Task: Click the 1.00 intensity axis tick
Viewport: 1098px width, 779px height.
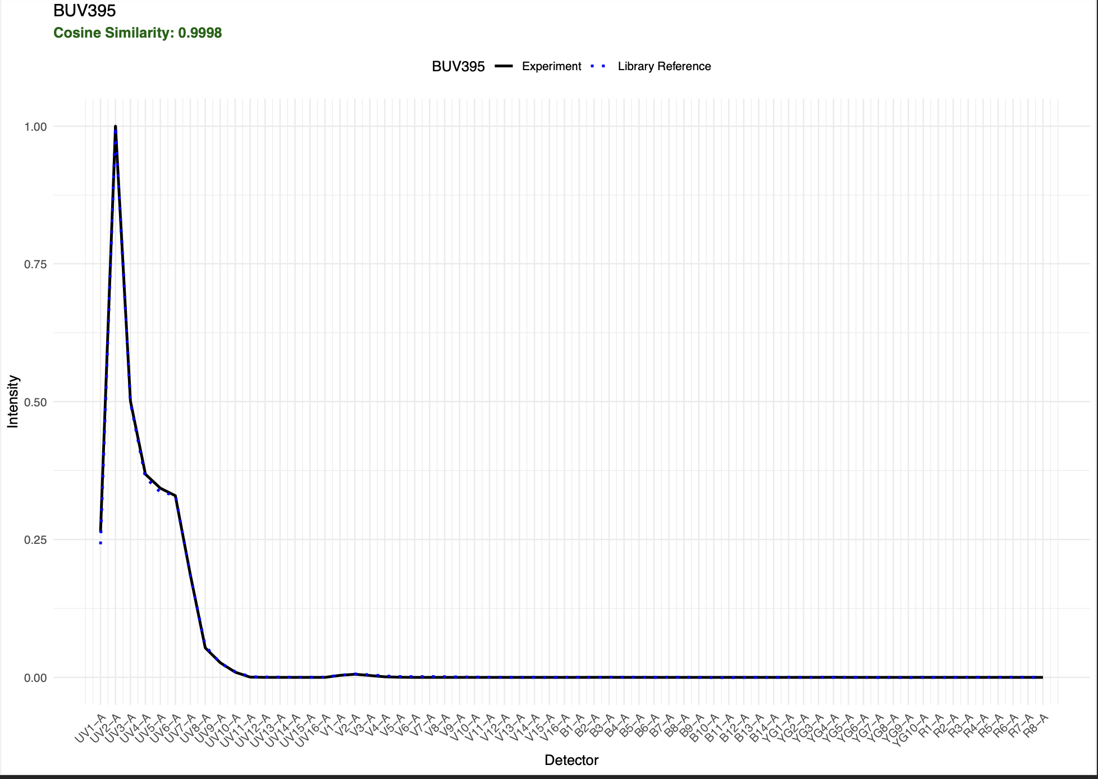Action: coord(35,127)
